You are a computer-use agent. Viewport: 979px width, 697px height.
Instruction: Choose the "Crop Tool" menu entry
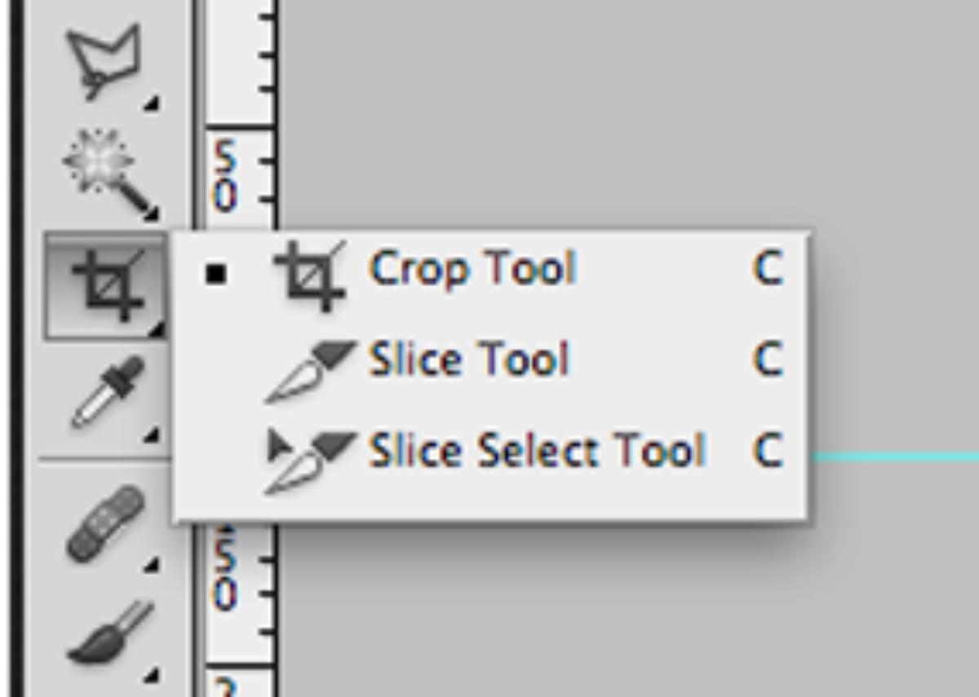pyautogui.click(x=472, y=267)
